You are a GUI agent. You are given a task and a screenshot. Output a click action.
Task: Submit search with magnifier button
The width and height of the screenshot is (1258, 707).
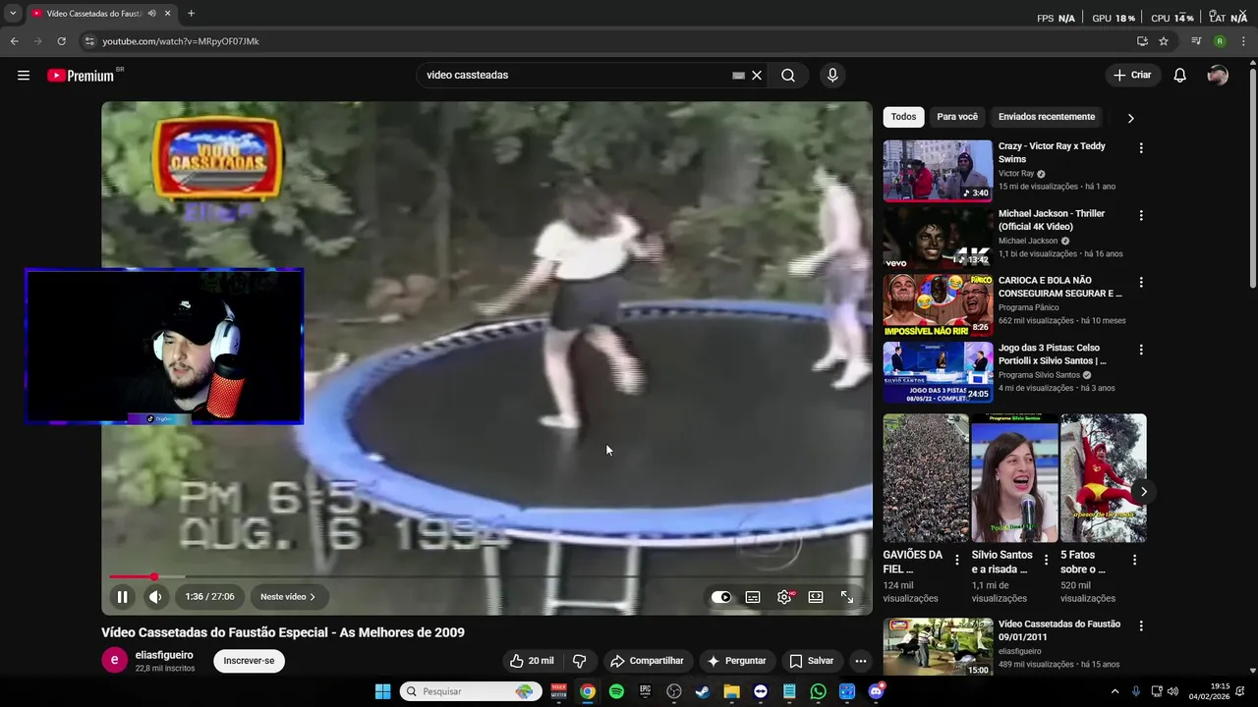point(788,76)
